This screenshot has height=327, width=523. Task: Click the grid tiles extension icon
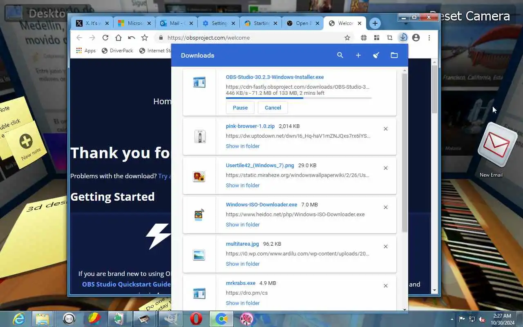[x=377, y=38]
